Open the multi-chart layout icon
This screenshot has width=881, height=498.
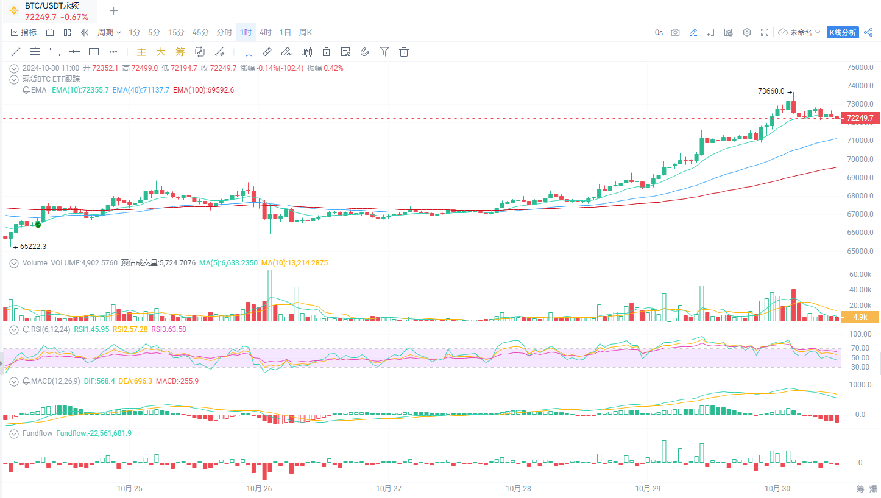68,32
